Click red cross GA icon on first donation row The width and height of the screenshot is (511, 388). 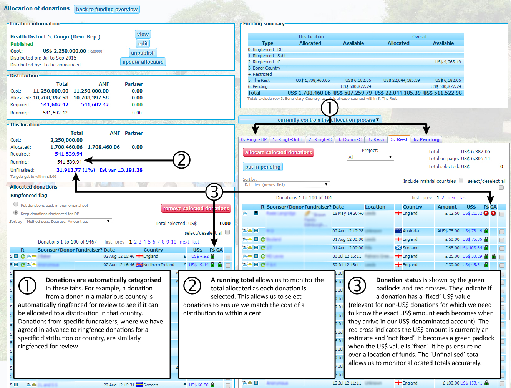(493, 213)
